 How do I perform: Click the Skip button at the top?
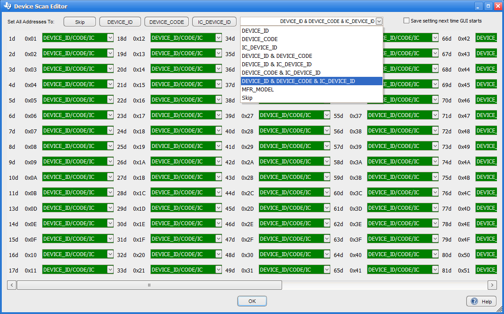tap(80, 21)
